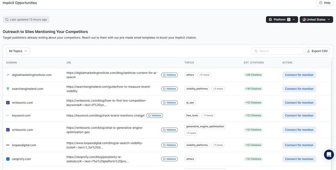Screen dimensions: 336x170
Task: Click Validate on the searchengineland.com row
Action: coord(169,89)
